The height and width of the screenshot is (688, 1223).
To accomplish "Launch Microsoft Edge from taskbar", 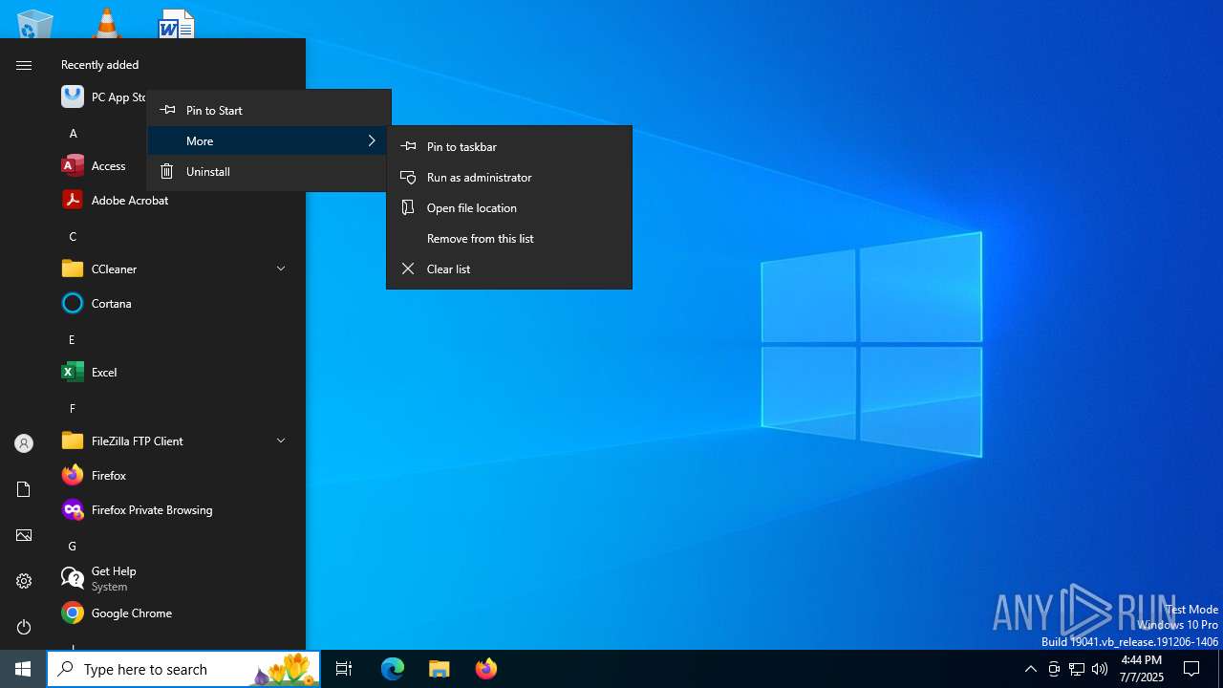I will [x=393, y=669].
